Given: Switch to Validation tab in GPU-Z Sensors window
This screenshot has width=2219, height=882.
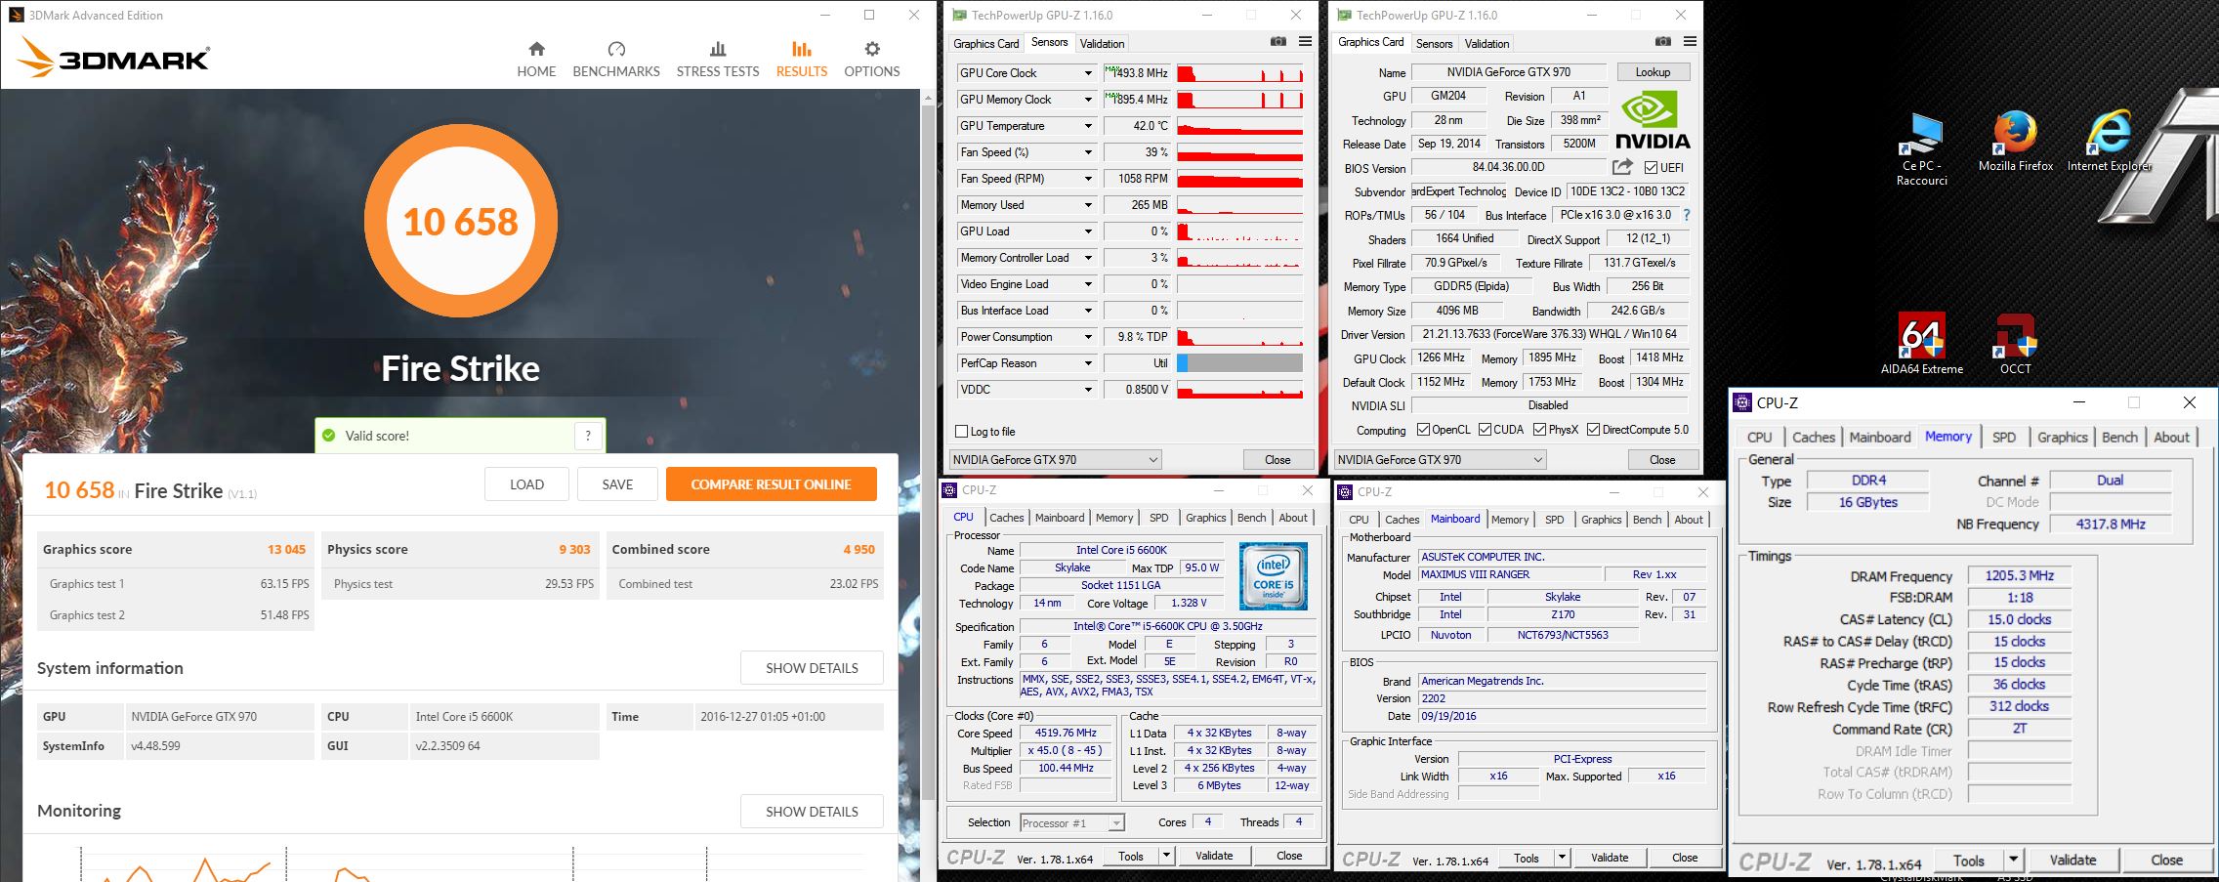Looking at the screenshot, I should [x=1102, y=44].
